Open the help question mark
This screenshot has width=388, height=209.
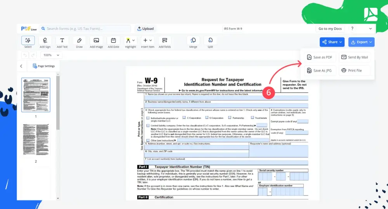tap(352, 28)
